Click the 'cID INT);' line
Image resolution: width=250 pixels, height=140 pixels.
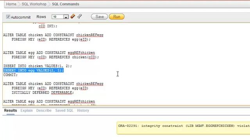click(48, 26)
